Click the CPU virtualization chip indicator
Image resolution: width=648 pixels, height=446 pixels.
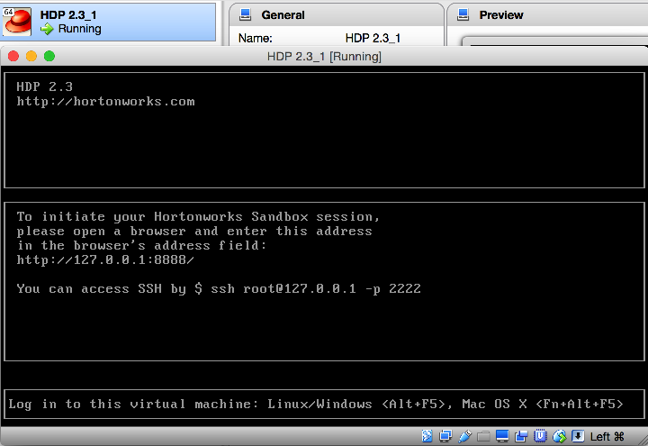click(x=540, y=436)
